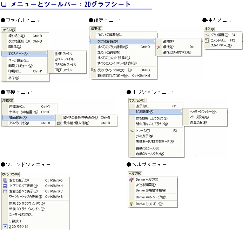Select 新規 3D グラフウィンドウ(P) item
The image size is (243, 239).
click(x=36, y=209)
